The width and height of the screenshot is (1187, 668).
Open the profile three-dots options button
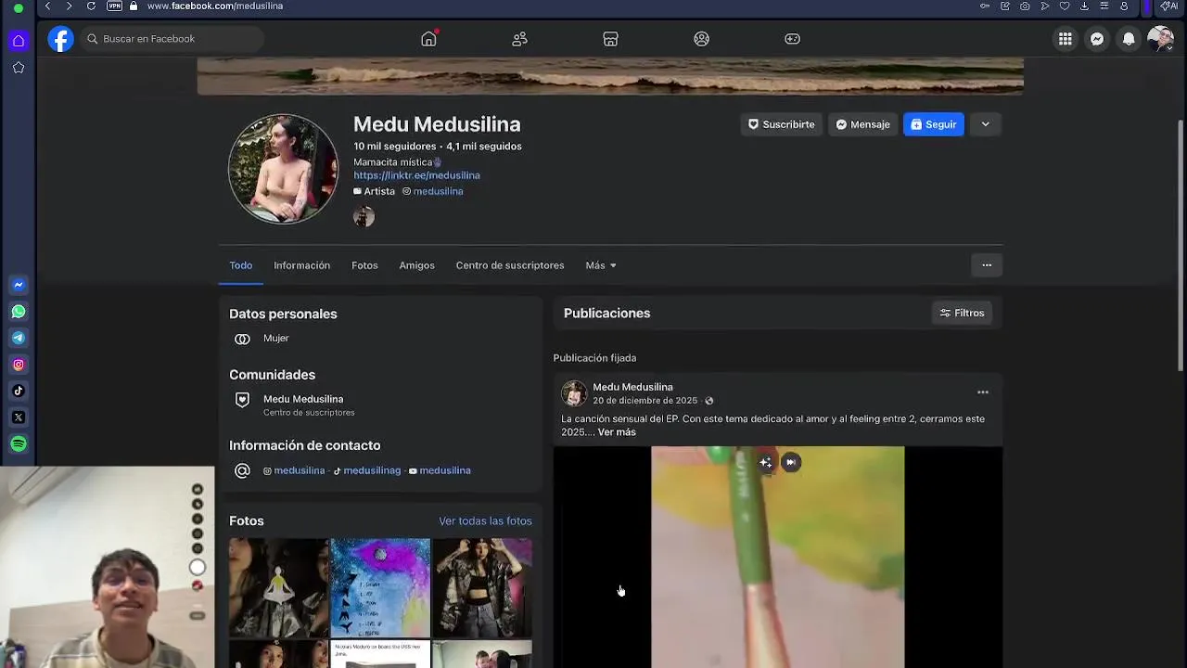click(987, 265)
